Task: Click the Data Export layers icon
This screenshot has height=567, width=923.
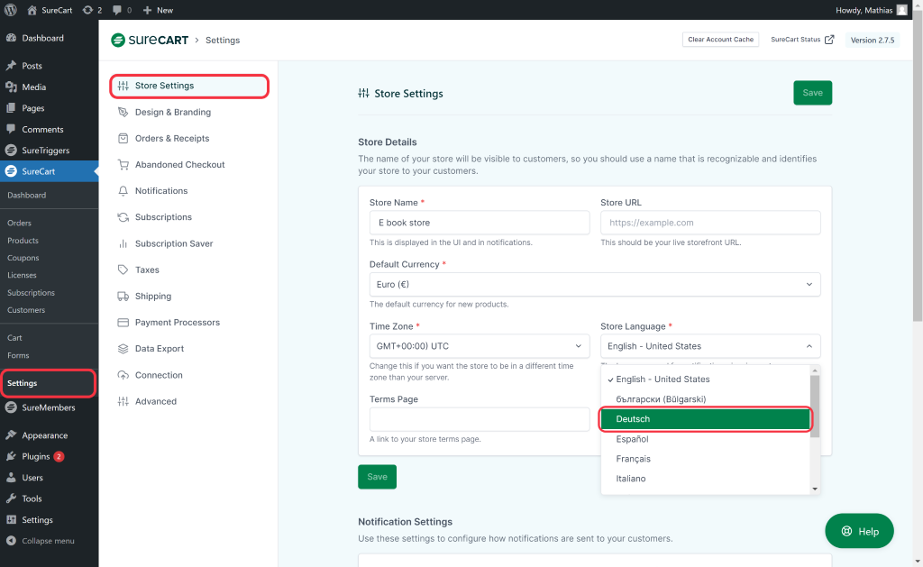Action: (123, 349)
